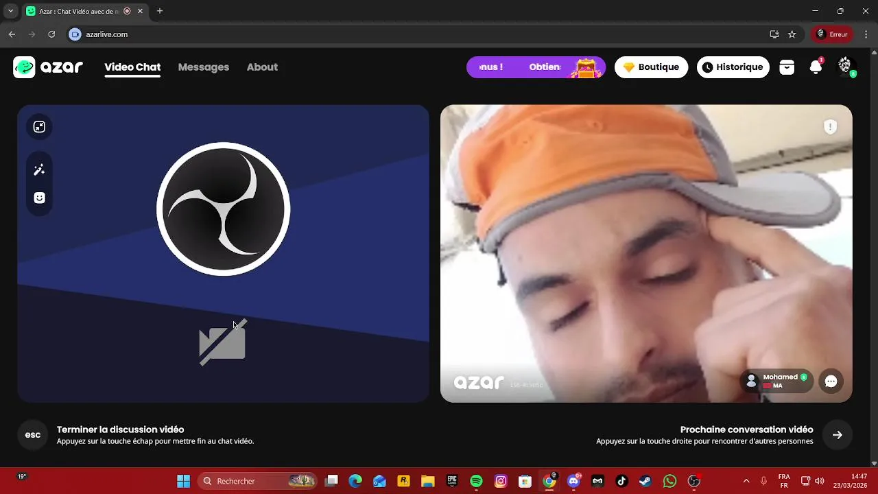Viewport: 878px width, 494px height.
Task: Open the Video Chat tab
Action: (132, 67)
